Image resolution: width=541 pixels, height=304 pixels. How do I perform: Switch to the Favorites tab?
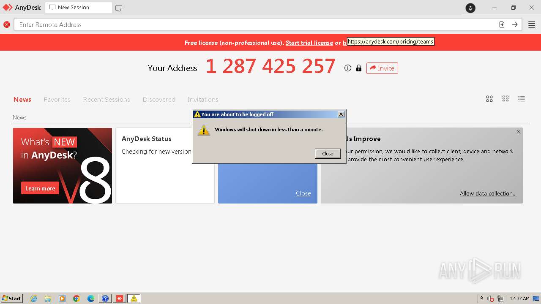click(x=57, y=100)
